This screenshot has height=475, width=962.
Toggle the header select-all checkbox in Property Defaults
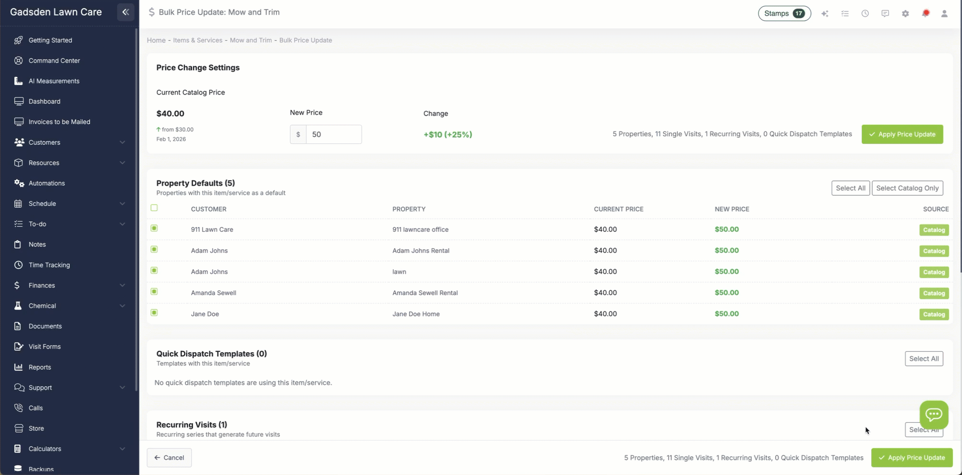point(154,208)
